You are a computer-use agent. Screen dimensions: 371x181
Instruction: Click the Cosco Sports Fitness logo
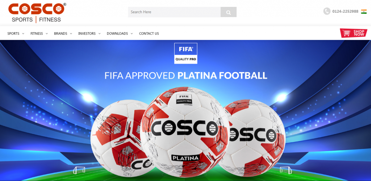click(x=37, y=13)
